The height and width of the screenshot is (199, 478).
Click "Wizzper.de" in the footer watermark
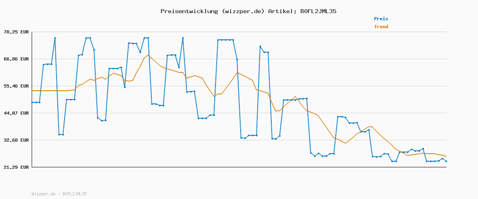(43, 194)
